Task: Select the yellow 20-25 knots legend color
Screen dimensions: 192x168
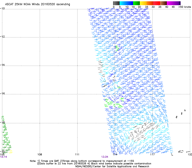Action: coord(143,3)
